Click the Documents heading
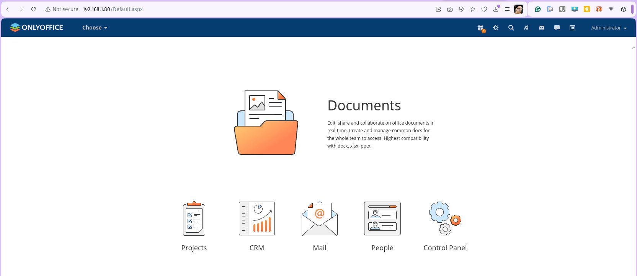The height and width of the screenshot is (276, 637). [364, 105]
